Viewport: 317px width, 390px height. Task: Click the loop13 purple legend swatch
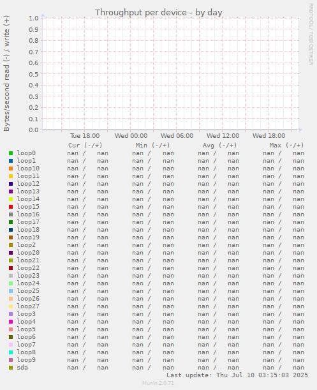click(11, 191)
